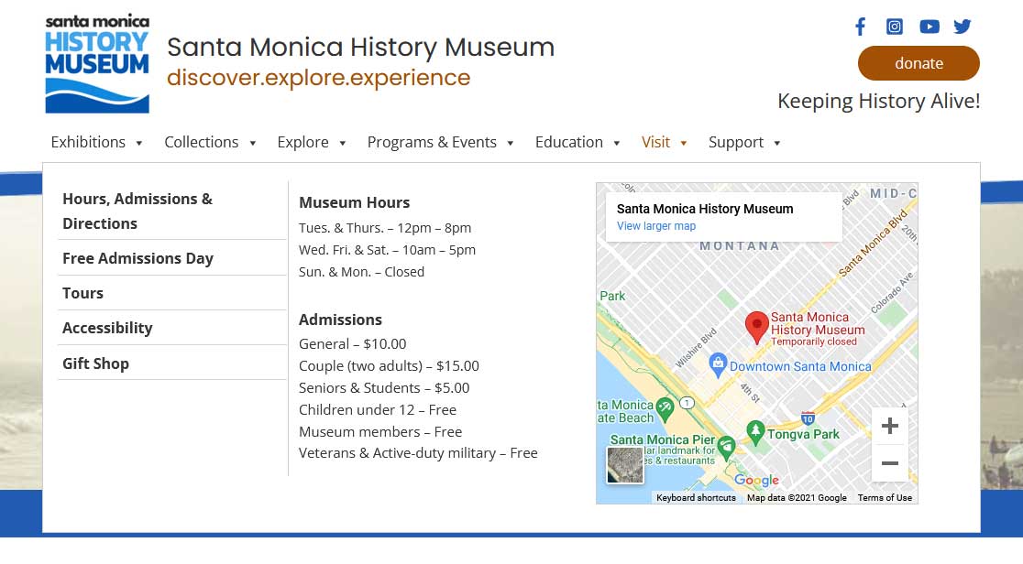Zoom in on the map

[x=889, y=426]
